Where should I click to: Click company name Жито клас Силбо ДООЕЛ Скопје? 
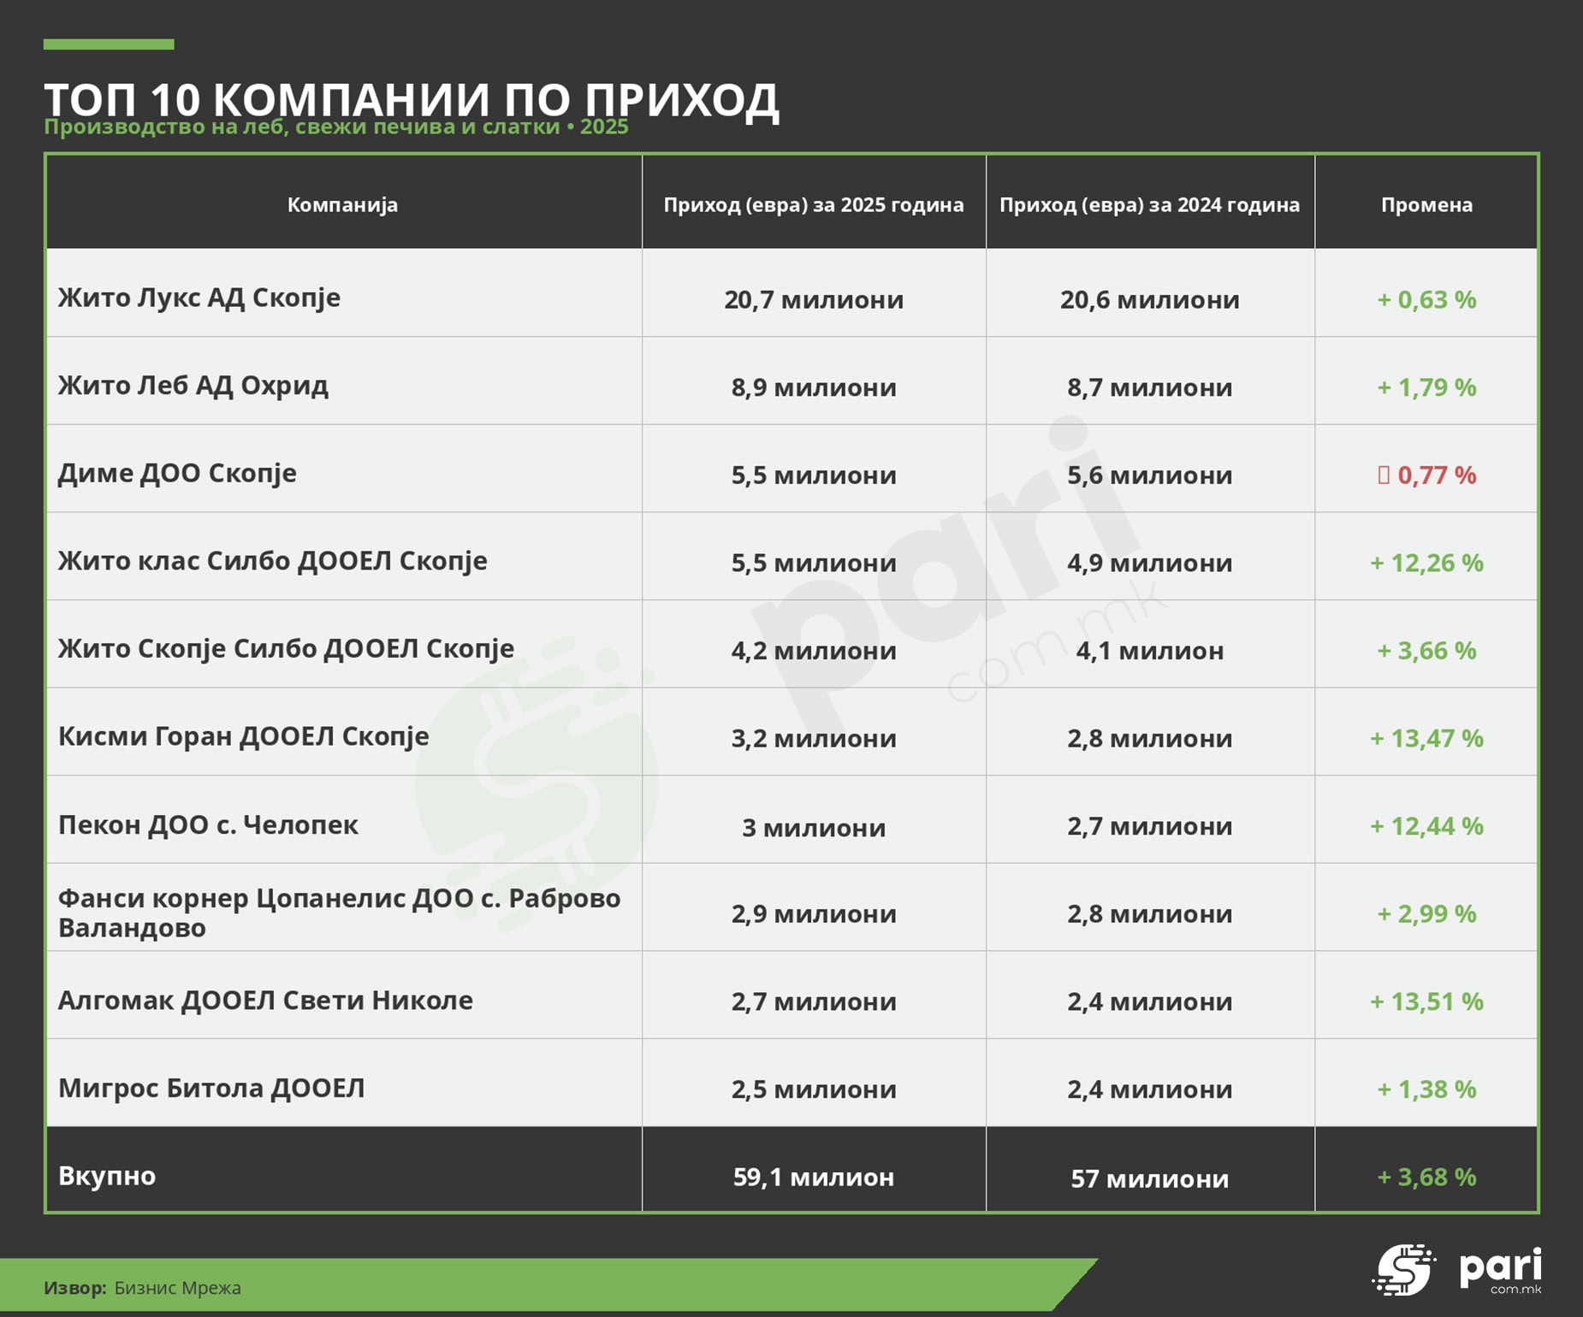click(x=273, y=561)
